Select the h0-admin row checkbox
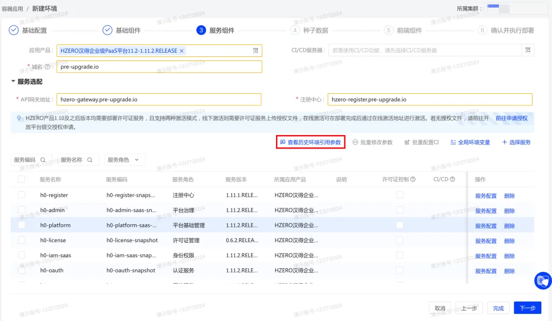 point(21,210)
